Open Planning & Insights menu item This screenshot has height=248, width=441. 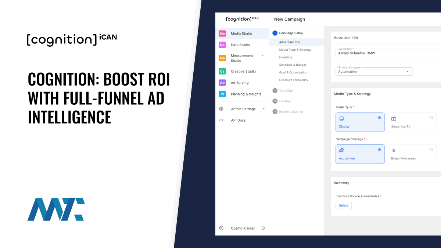(246, 94)
